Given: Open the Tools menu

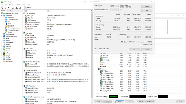Looking at the screenshot, I should pos(24,5).
